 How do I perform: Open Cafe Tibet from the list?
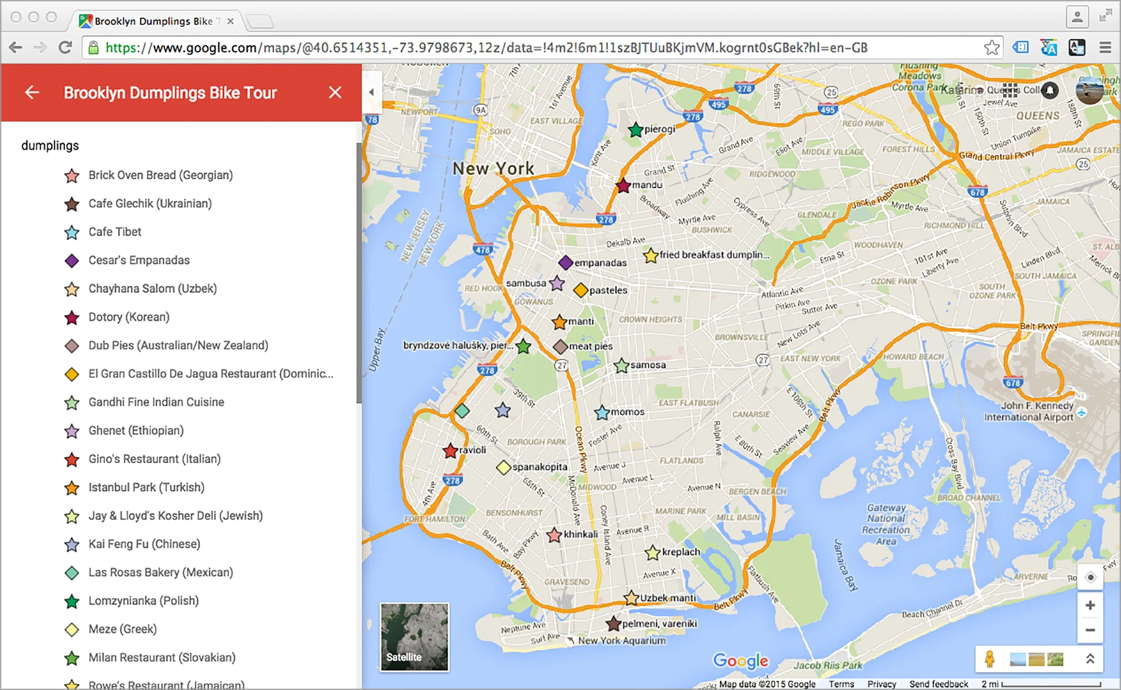115,232
